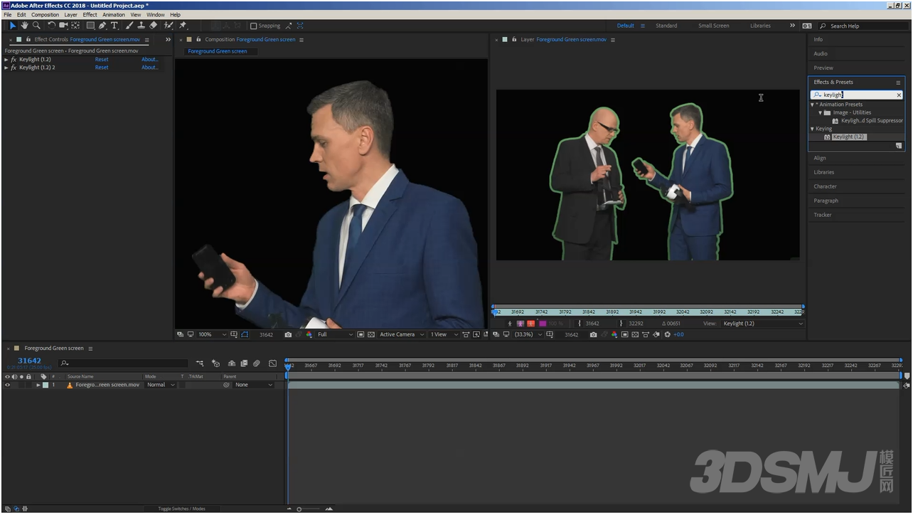
Task: Click Toggle Switches / Modes button
Action: (x=181, y=509)
